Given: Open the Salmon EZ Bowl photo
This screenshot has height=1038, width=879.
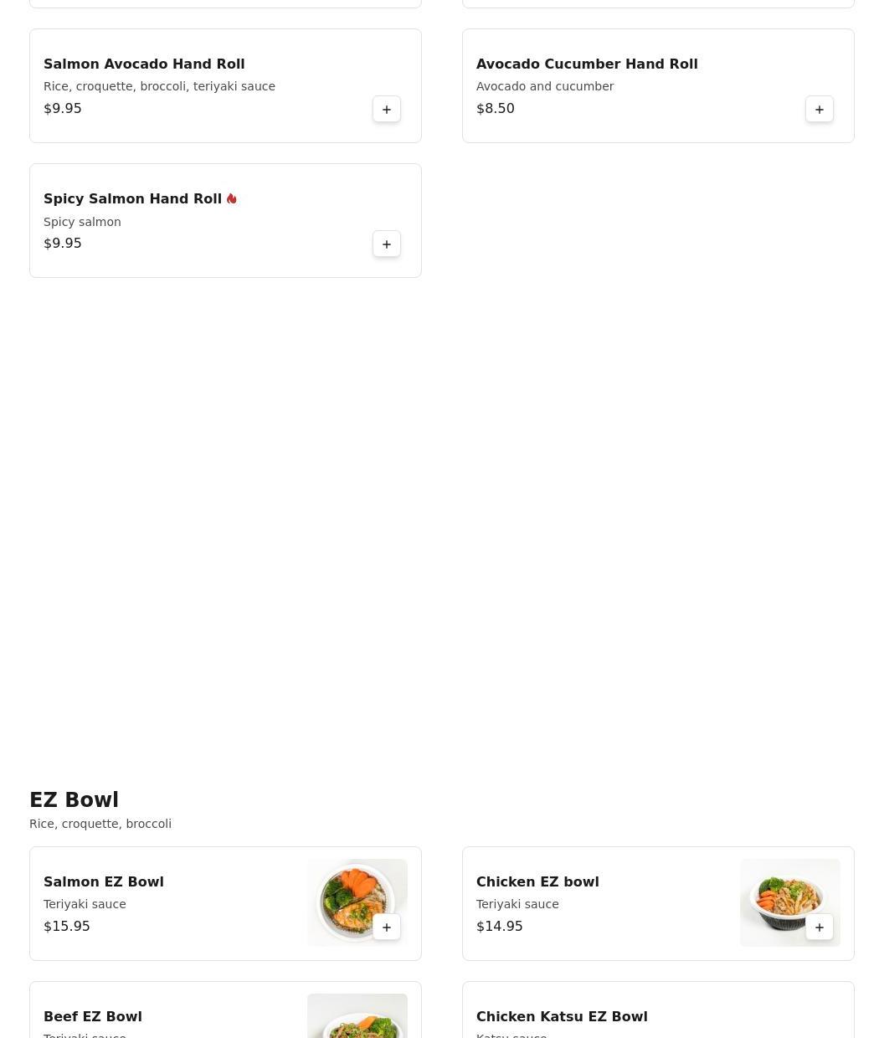Looking at the screenshot, I should coord(357,902).
